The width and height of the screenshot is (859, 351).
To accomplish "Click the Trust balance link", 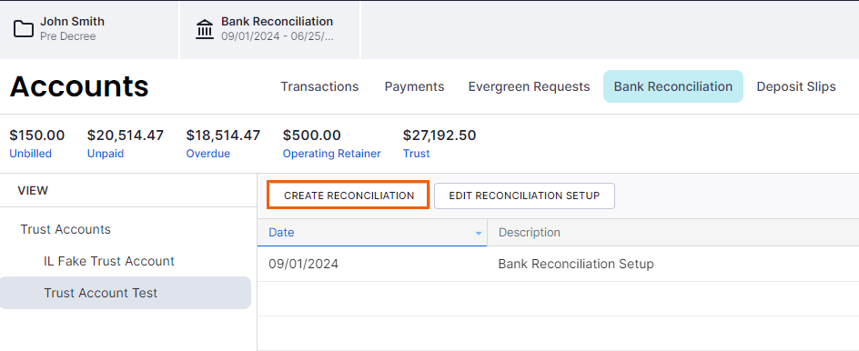I will pyautogui.click(x=417, y=154).
